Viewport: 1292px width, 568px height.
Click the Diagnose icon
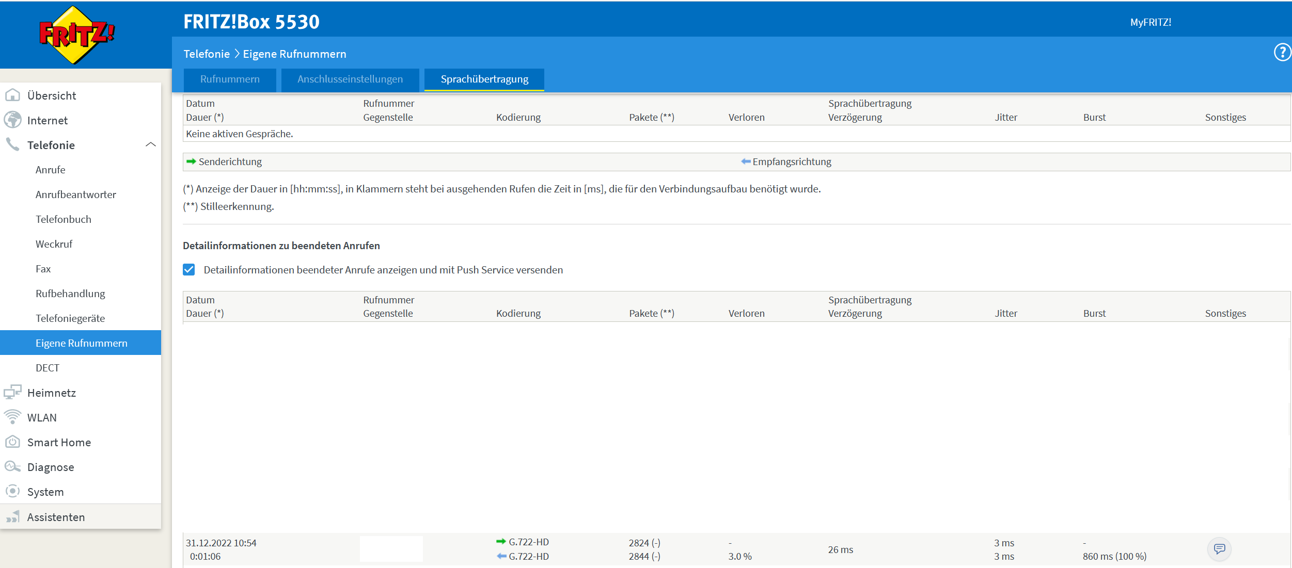(12, 466)
